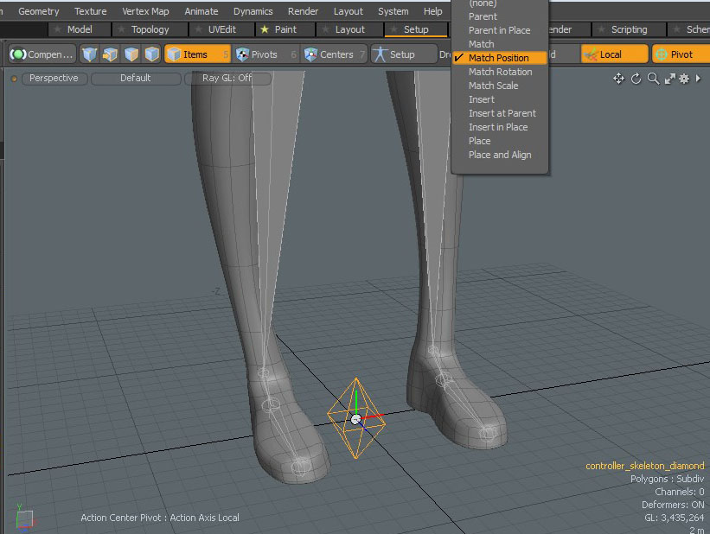The image size is (710, 534).
Task: Switch to Items selection mode
Action: (x=197, y=54)
